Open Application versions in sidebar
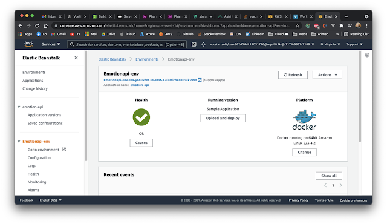Screen dimensions: 387x224 (x=44, y=115)
